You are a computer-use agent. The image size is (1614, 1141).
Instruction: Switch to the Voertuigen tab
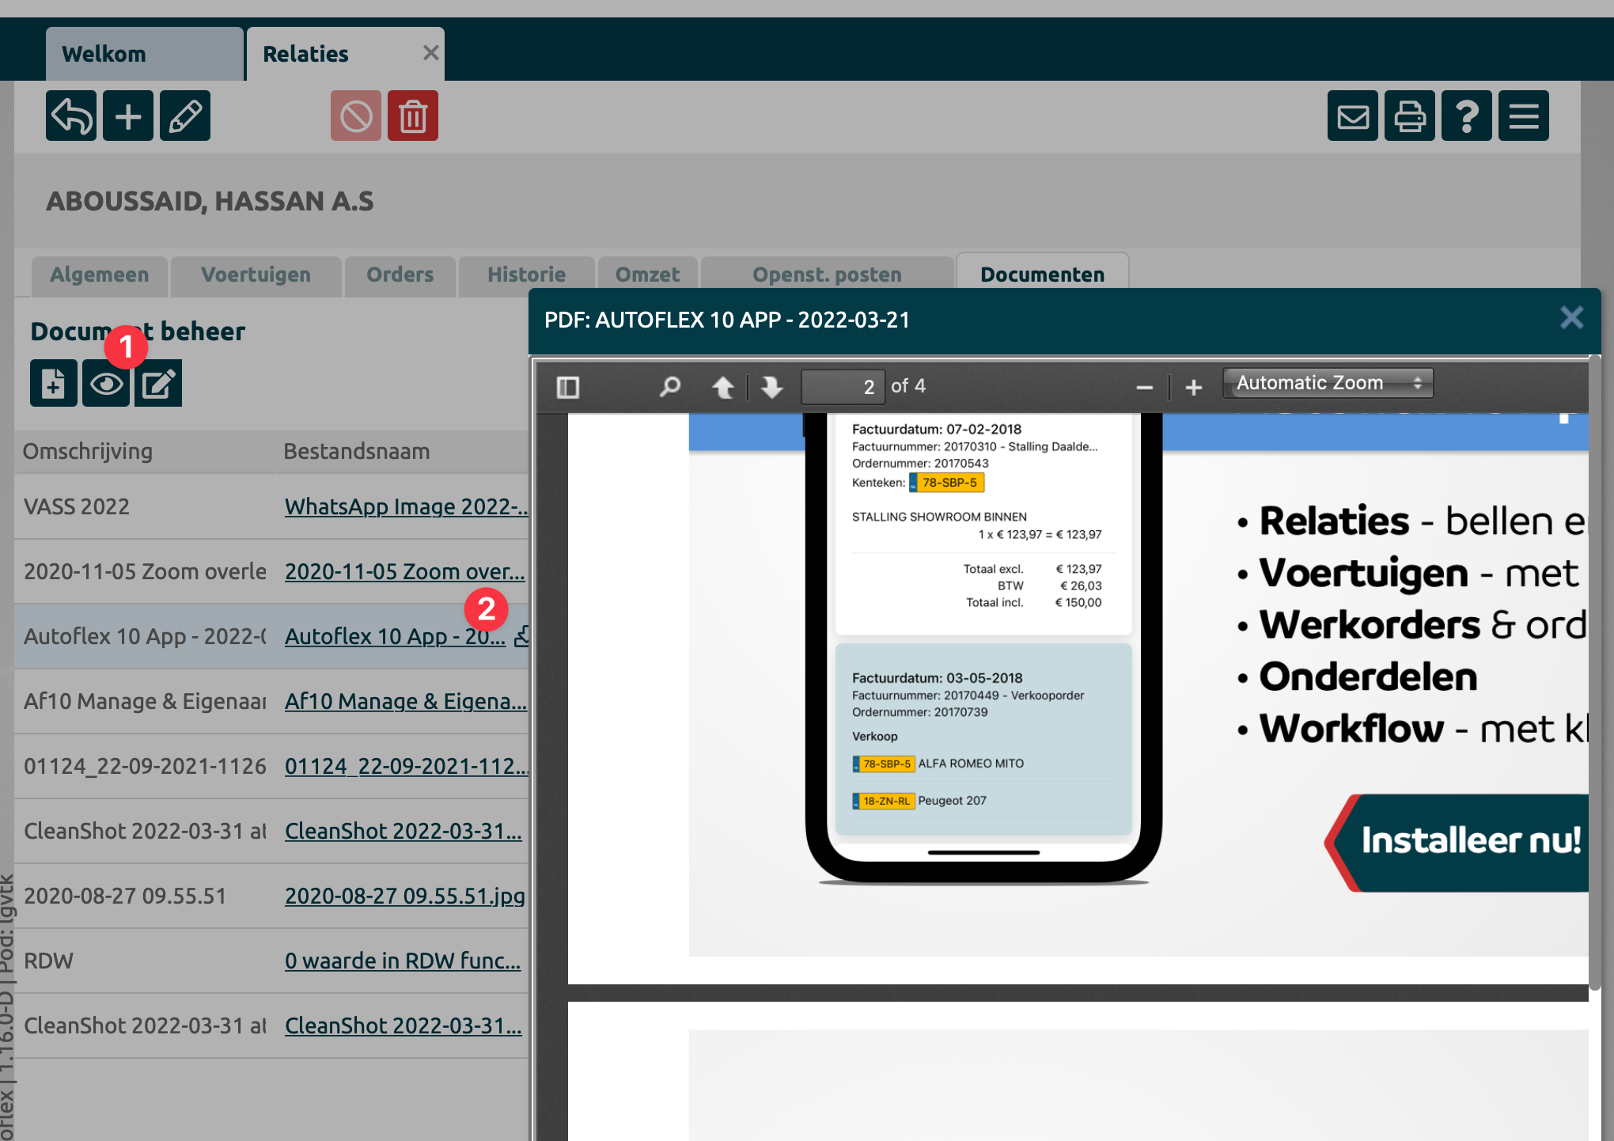pos(256,275)
